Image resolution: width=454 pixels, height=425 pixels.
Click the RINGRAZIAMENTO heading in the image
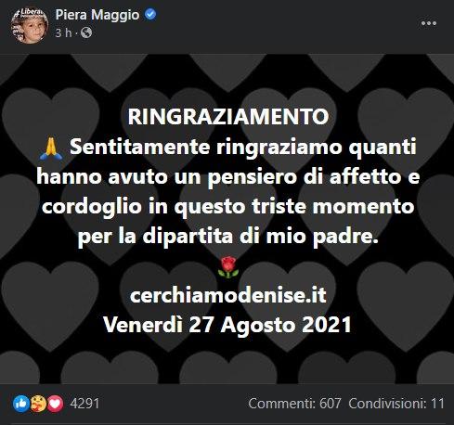pyautogui.click(x=228, y=117)
